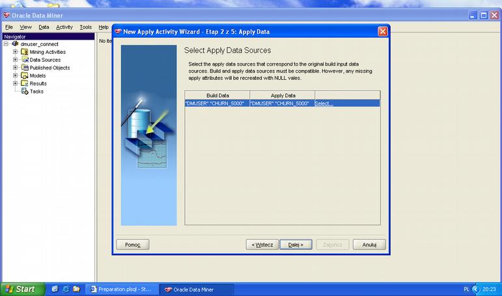Open the Data menu
502x296 pixels.
(44, 27)
